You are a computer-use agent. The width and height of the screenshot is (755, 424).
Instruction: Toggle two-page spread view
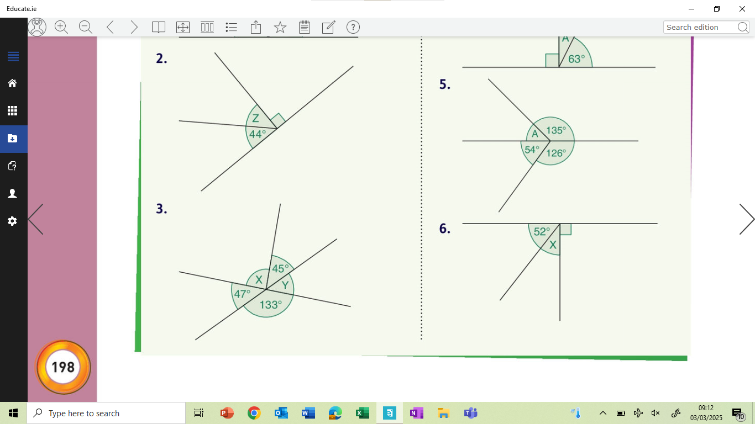coord(159,26)
